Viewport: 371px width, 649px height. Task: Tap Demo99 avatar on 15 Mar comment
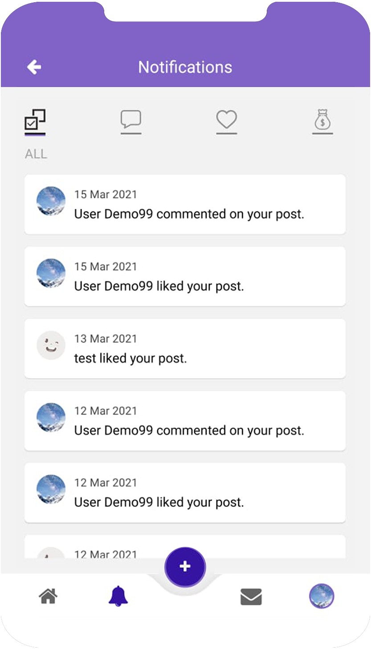click(51, 201)
